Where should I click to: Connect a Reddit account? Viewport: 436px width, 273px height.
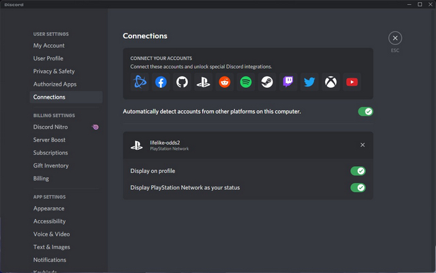click(x=224, y=82)
